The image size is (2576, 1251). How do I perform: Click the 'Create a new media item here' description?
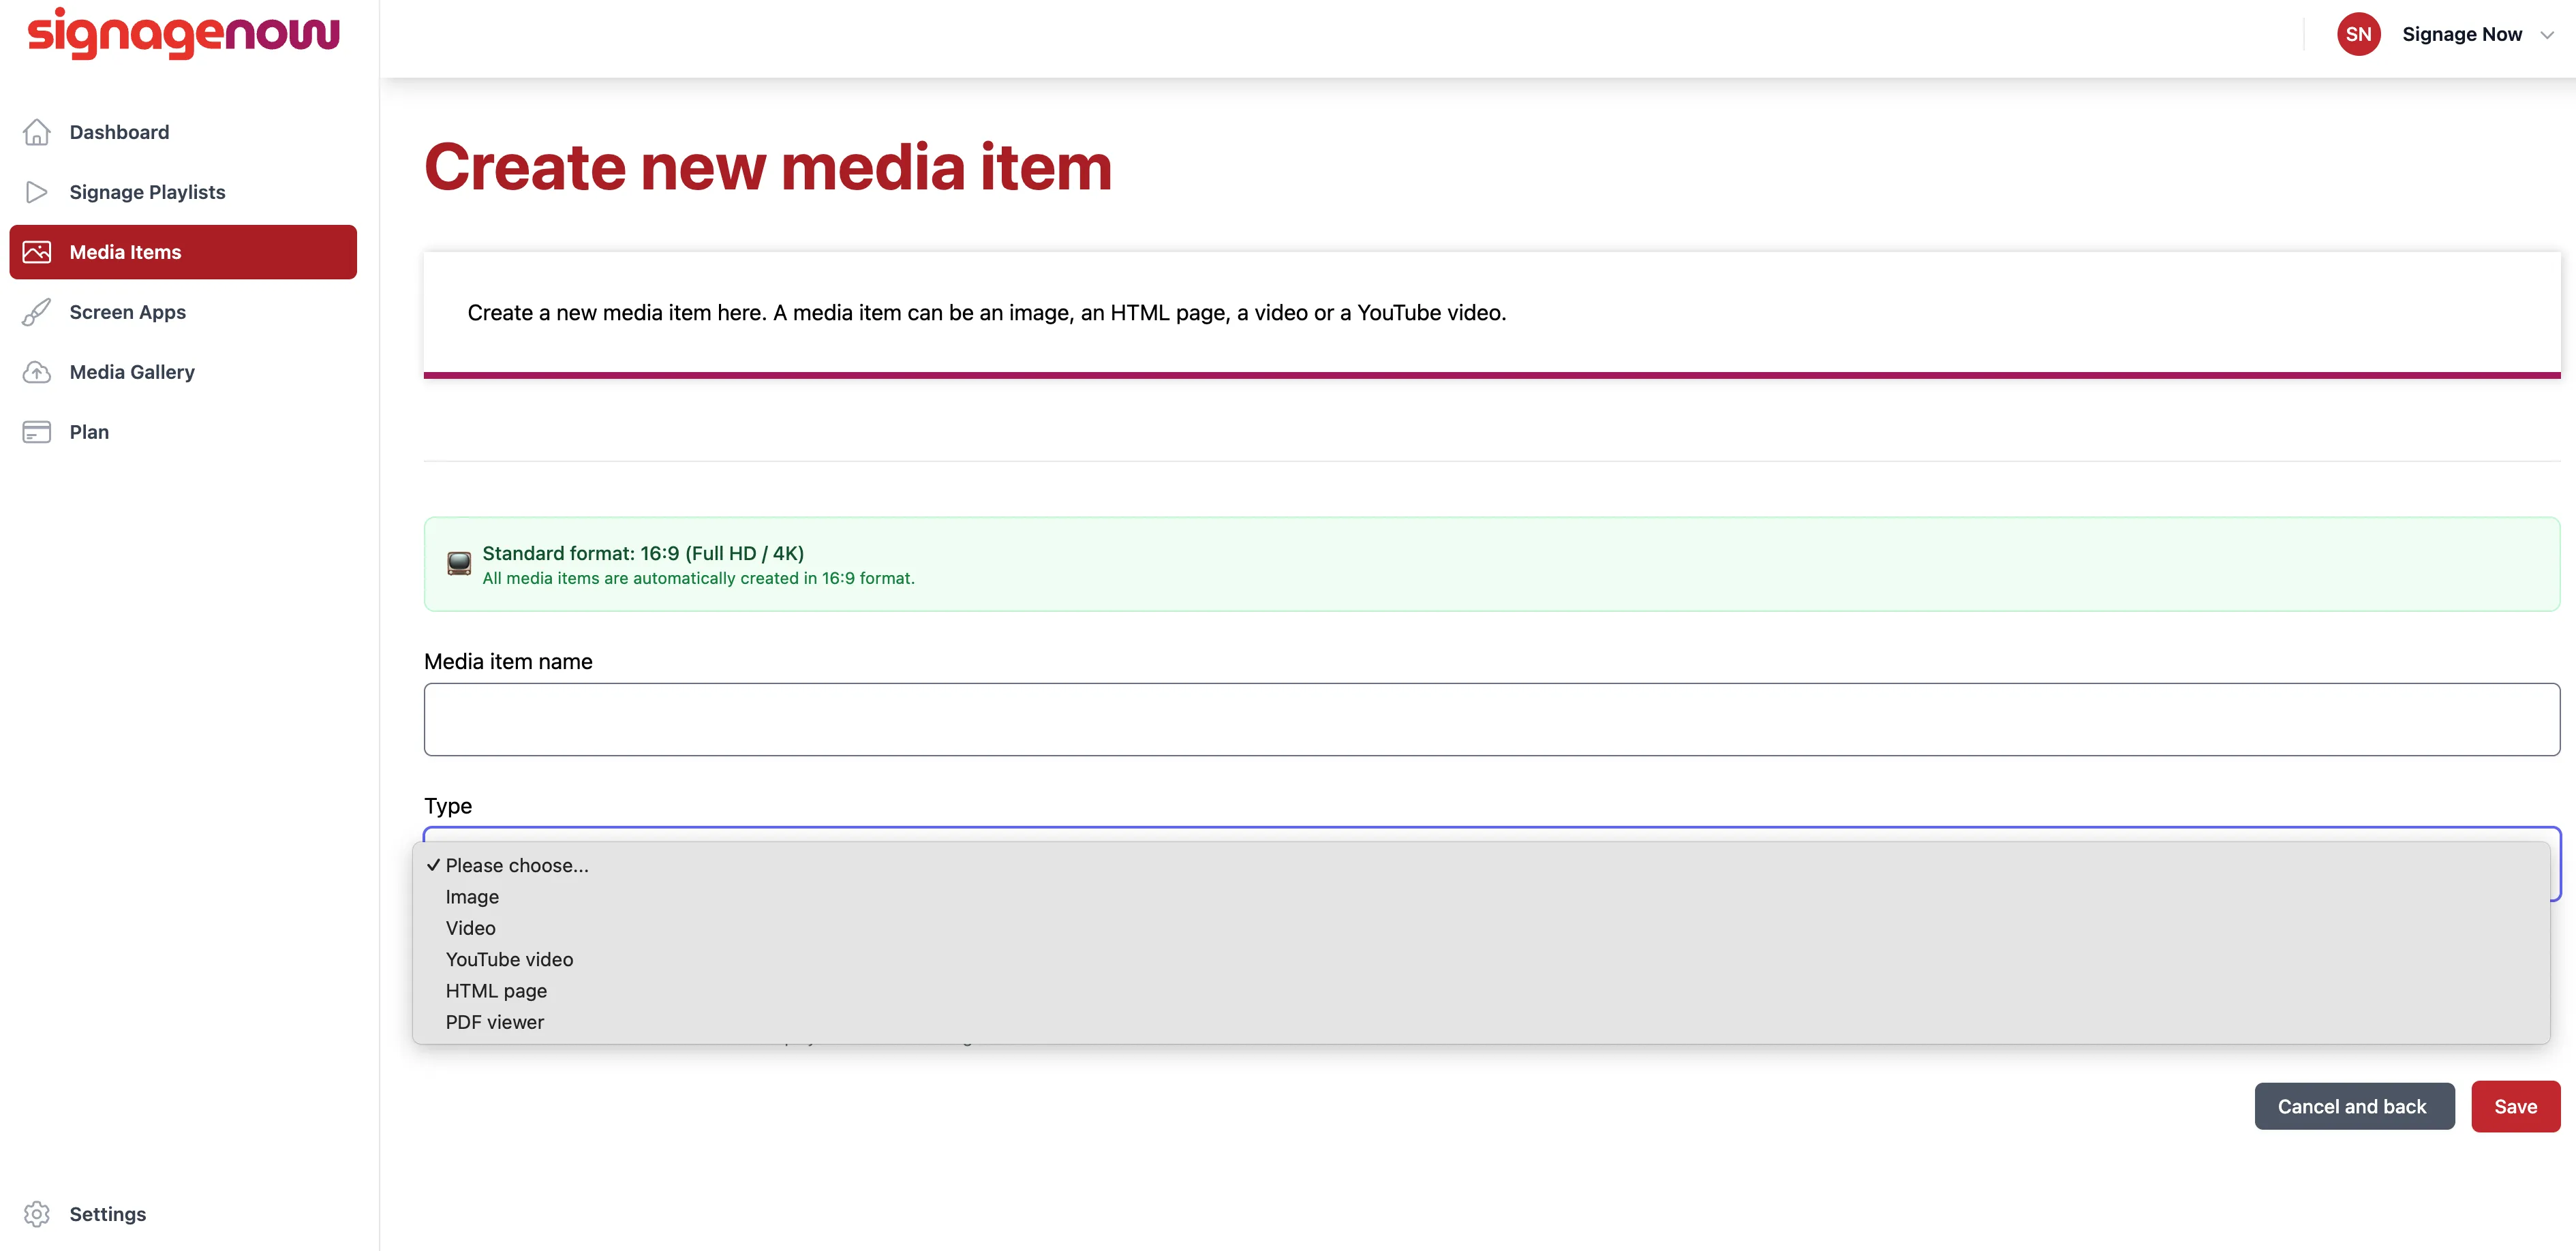(x=987, y=313)
